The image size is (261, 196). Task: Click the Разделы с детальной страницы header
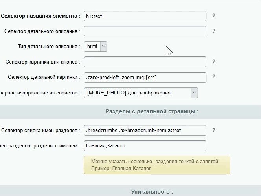click(x=152, y=111)
